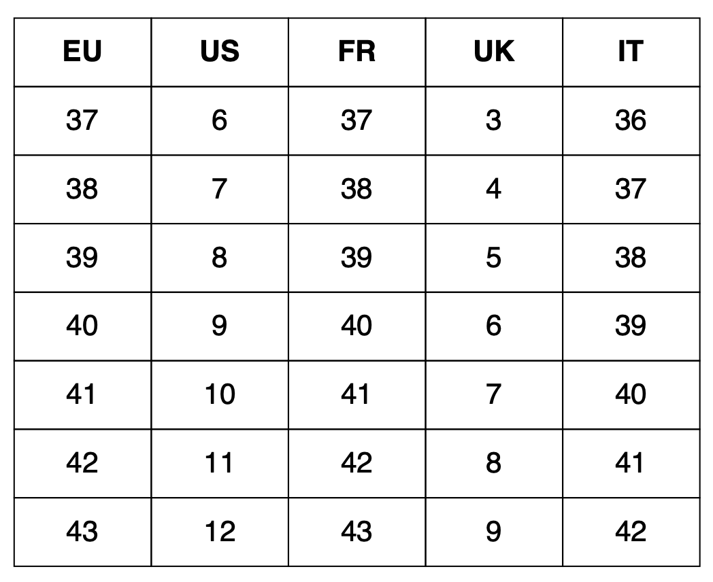The width and height of the screenshot is (713, 582).
Task: Click the US column header
Action: coord(220,52)
